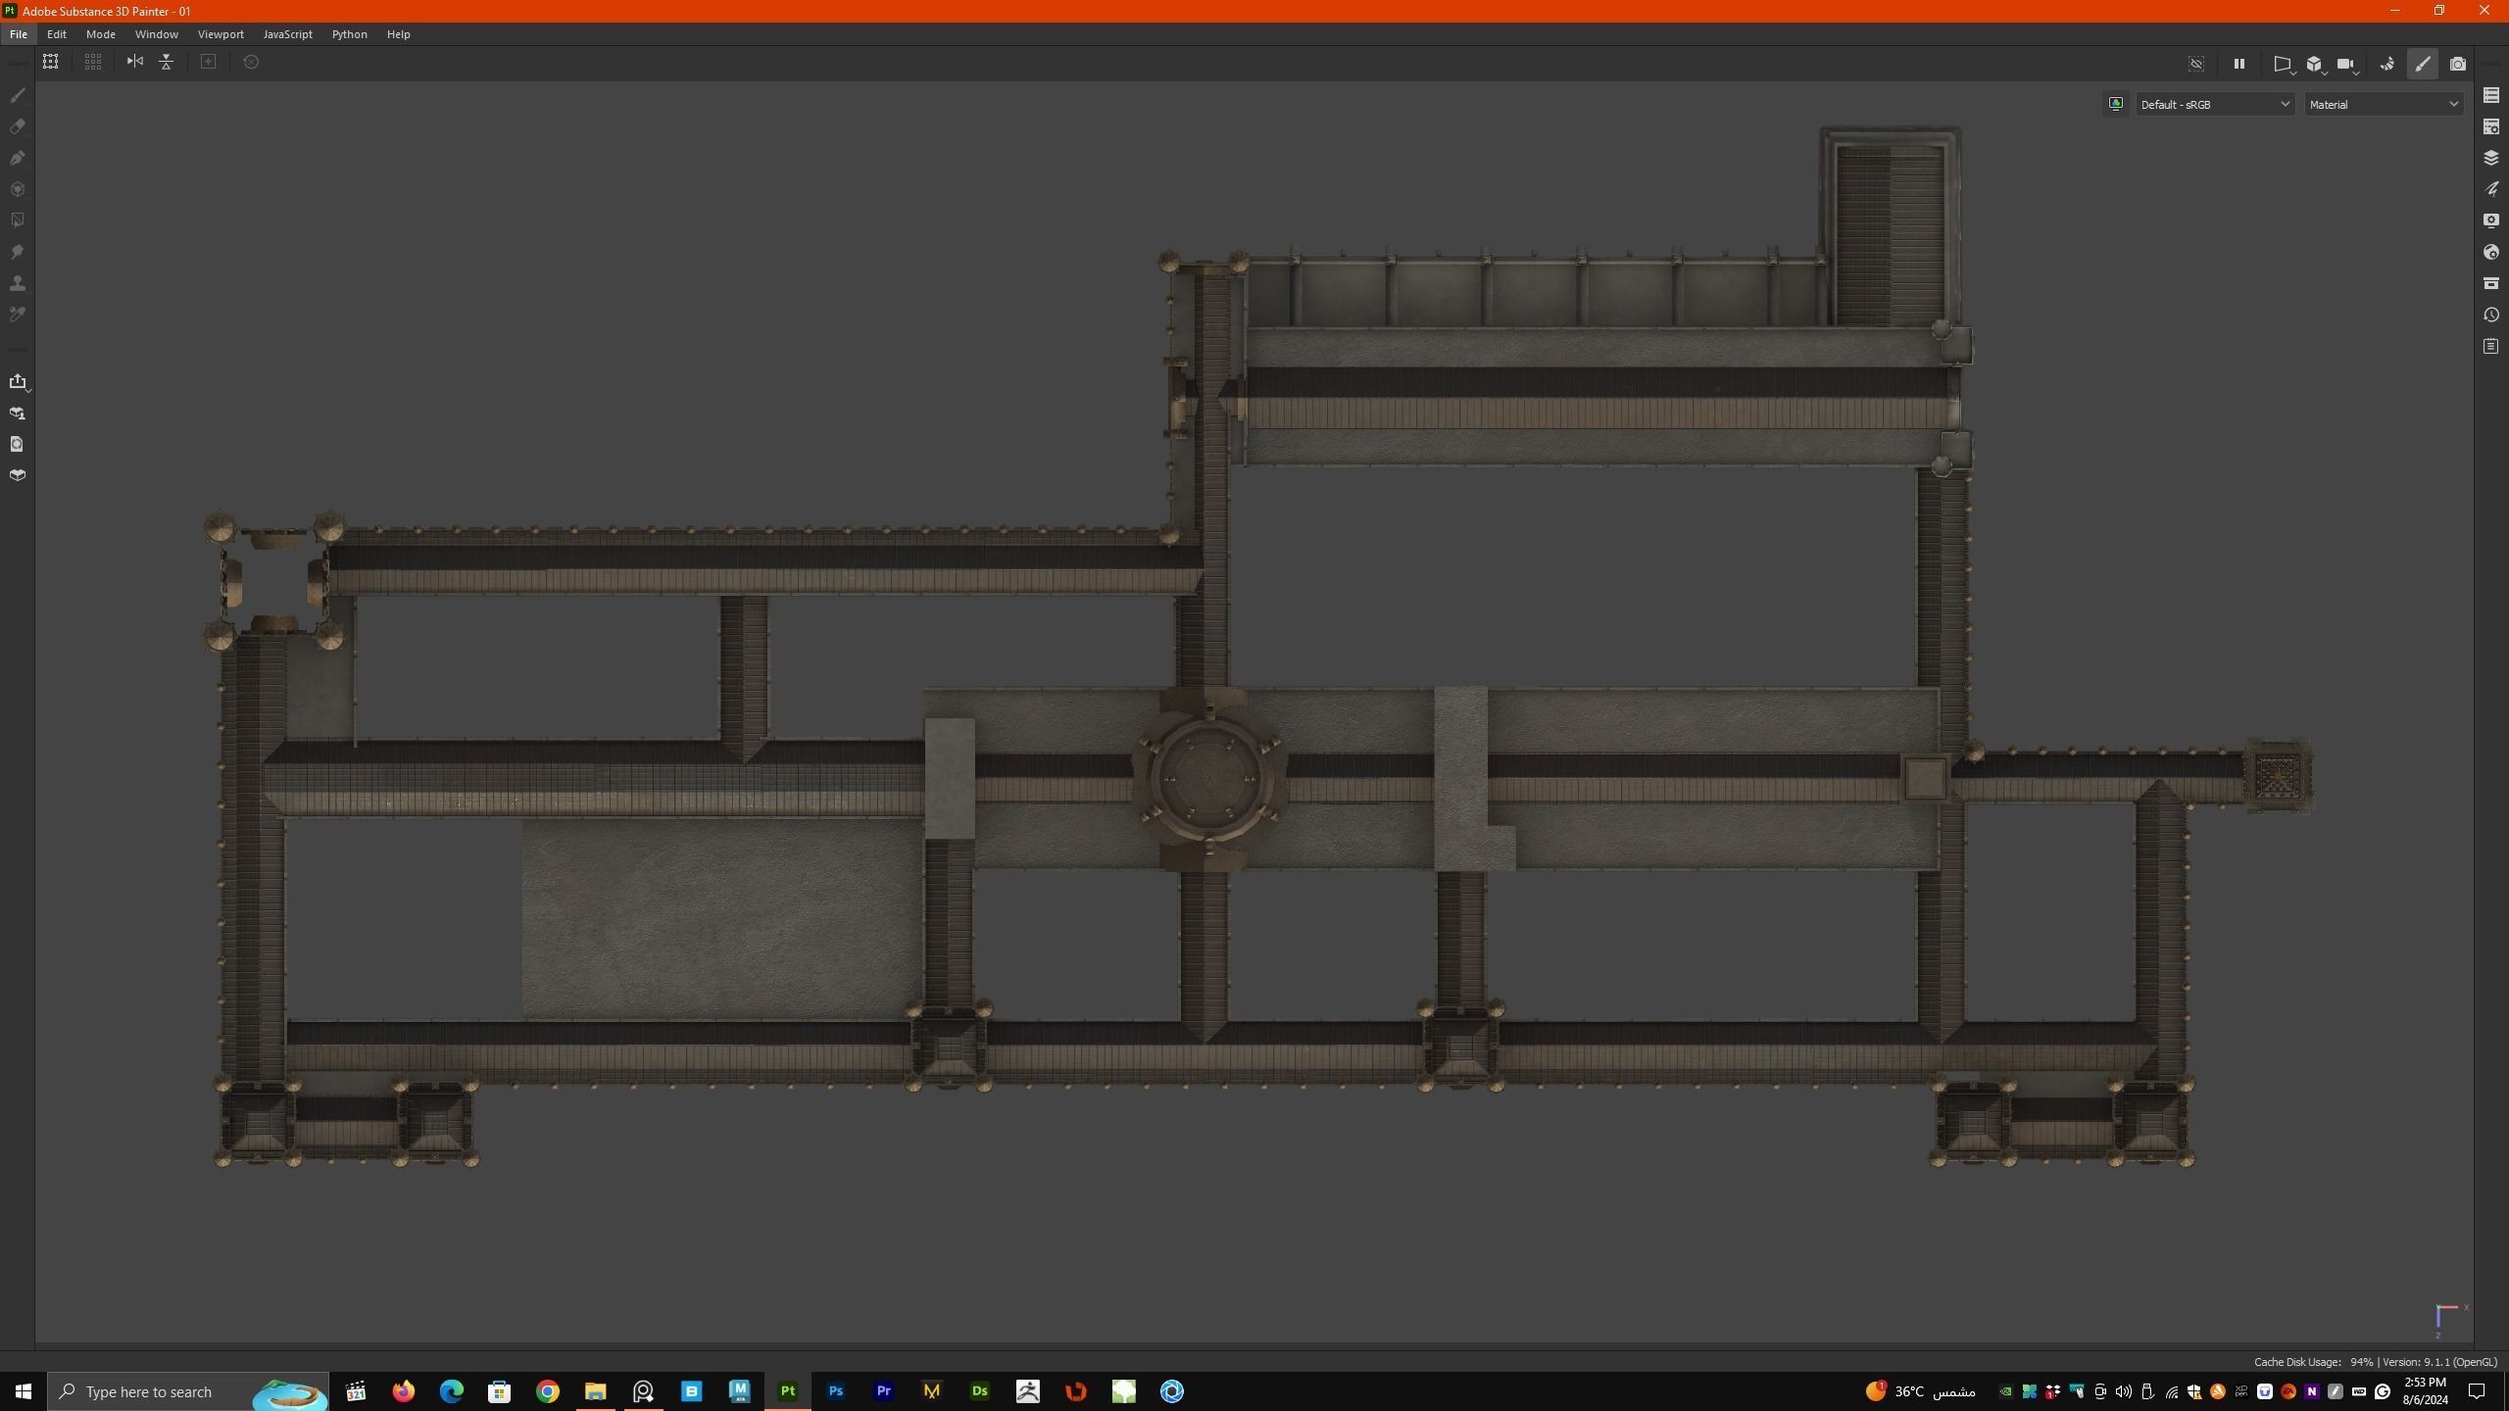Image resolution: width=2509 pixels, height=1411 pixels.
Task: Open the Display settings panel icon
Action: [2490, 220]
